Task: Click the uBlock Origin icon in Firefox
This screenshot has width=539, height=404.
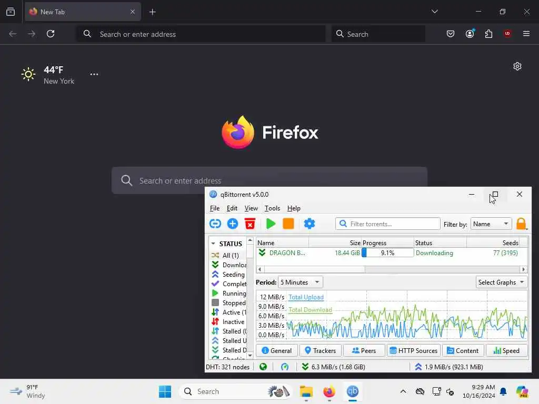Action: (507, 34)
